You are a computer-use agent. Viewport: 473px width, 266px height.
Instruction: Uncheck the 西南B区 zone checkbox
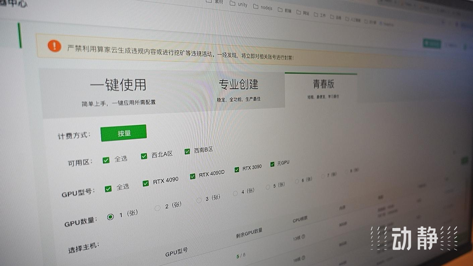(187, 151)
